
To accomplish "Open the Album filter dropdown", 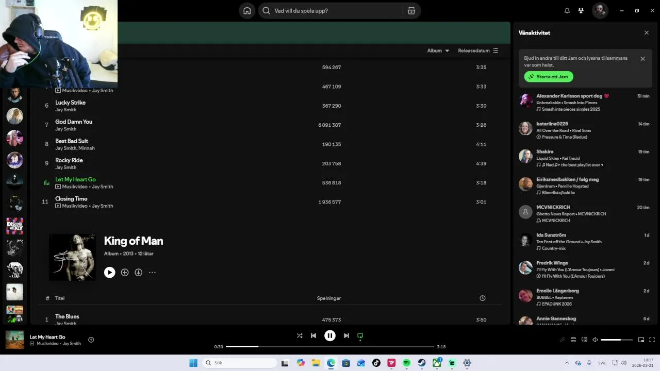I will click(x=438, y=50).
